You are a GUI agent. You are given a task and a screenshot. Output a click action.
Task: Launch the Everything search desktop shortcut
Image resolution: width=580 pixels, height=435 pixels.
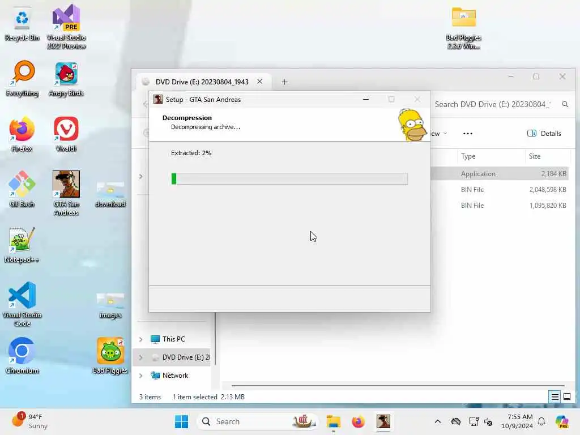point(22,78)
